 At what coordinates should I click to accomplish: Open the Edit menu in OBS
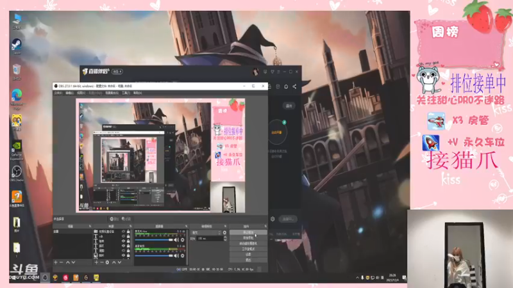coord(69,93)
